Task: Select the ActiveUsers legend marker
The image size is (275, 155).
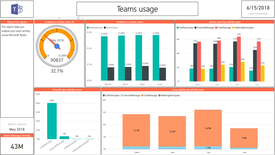Action: (x=105, y=28)
